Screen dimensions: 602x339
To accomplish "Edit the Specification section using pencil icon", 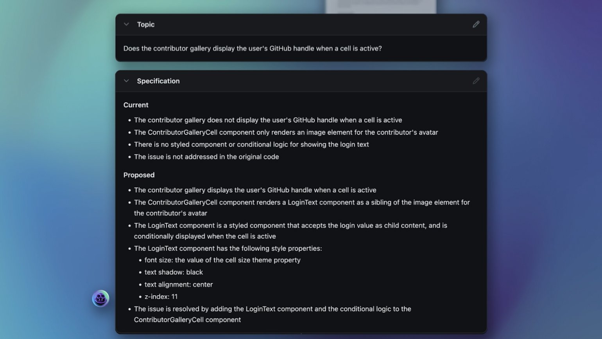I will coord(476,81).
